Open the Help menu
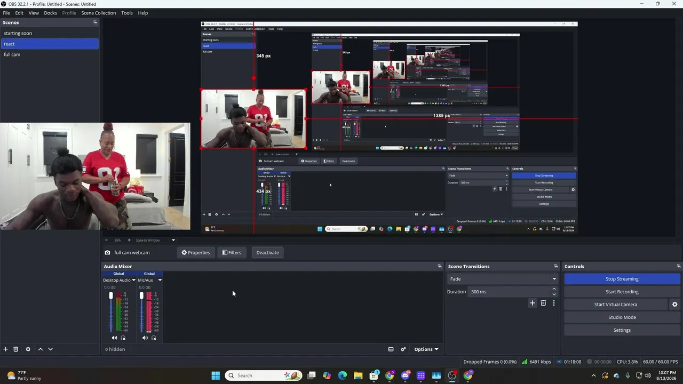This screenshot has width=683, height=384. (x=143, y=13)
